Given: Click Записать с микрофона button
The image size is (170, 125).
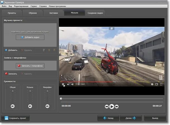Looking at the screenshot, I should 30,66.
